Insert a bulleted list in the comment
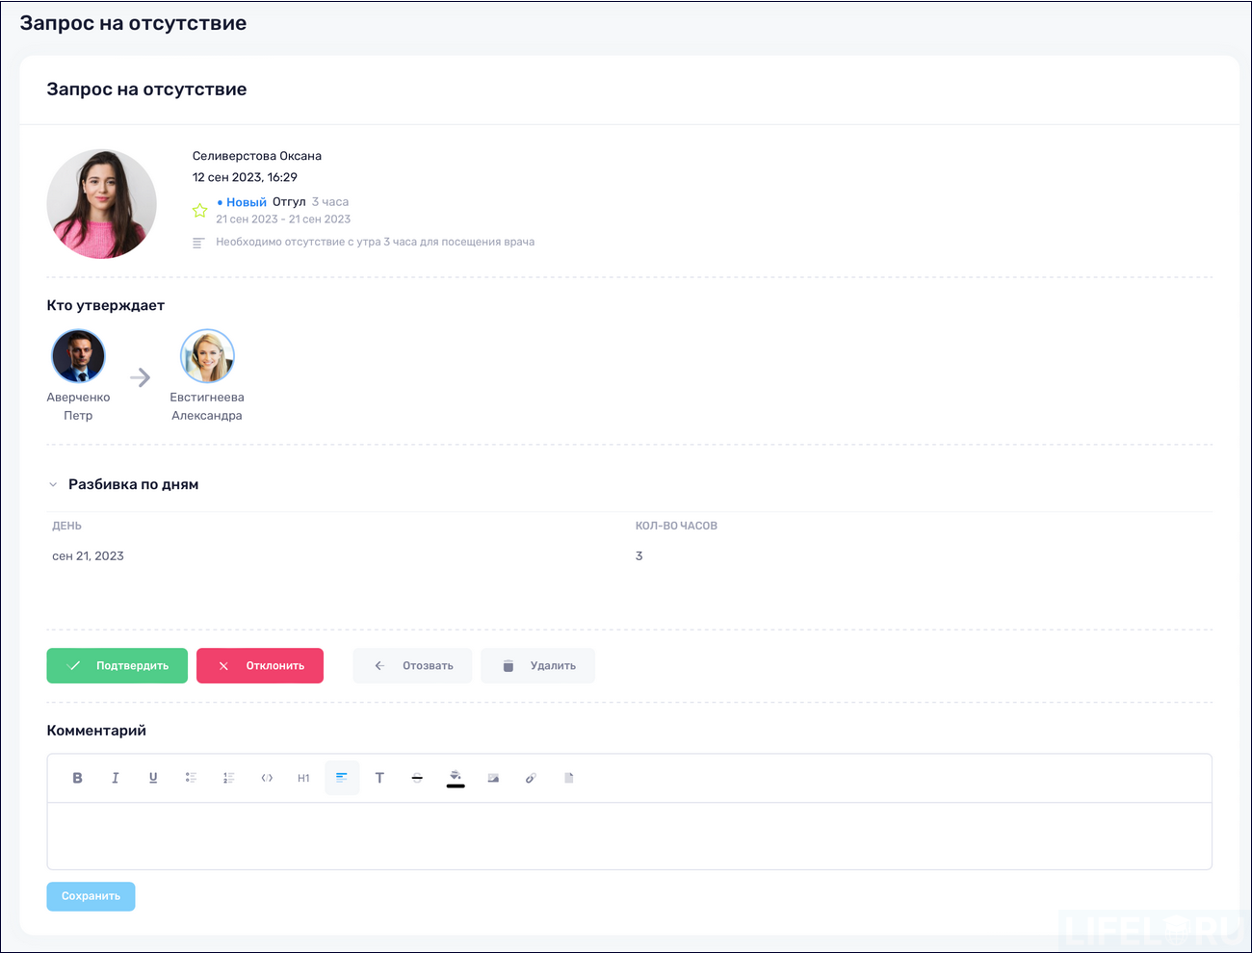This screenshot has width=1252, height=953. point(190,778)
